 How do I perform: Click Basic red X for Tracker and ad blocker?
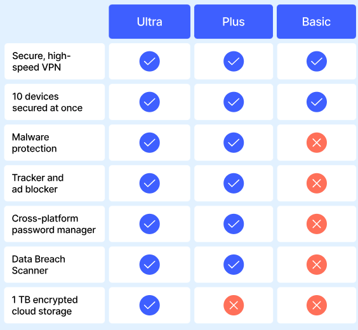(x=317, y=183)
